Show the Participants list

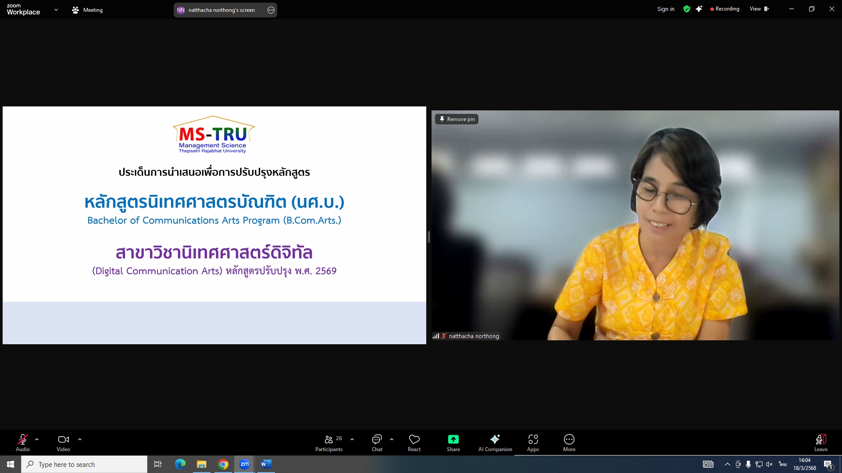click(x=329, y=442)
